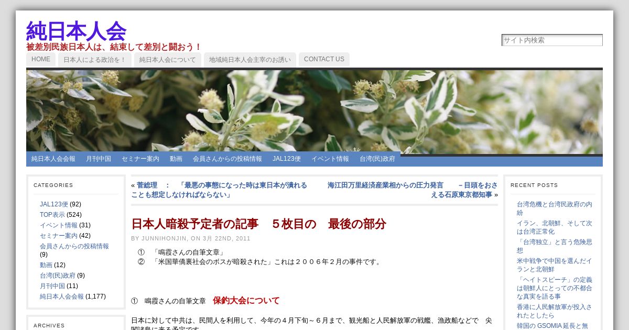This screenshot has height=330, width=629.
Task: Open recent post 香港に人民解放軍が投入されたとしたら
Action: click(x=555, y=311)
